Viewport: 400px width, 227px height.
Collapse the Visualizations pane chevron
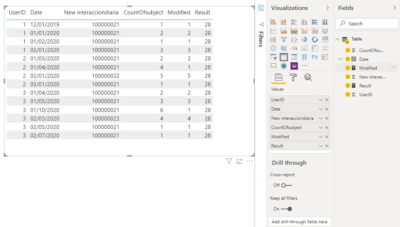point(327,8)
